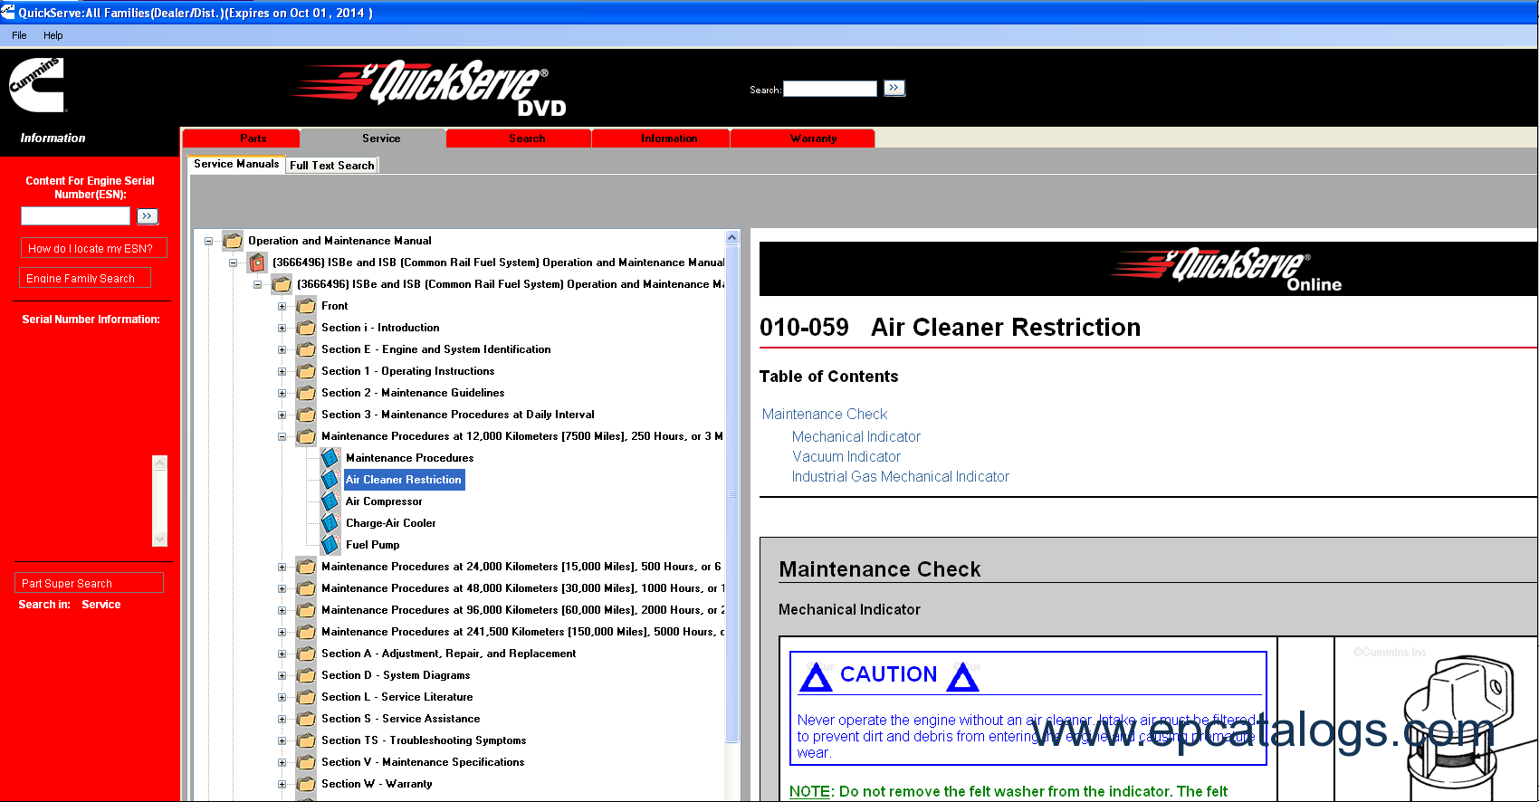Expand the 96,000 Kilometers maintenance node

click(x=282, y=610)
